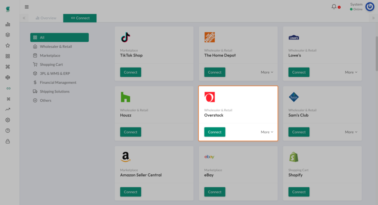
Task: Click the Sam's Club logo
Action: coord(293,97)
